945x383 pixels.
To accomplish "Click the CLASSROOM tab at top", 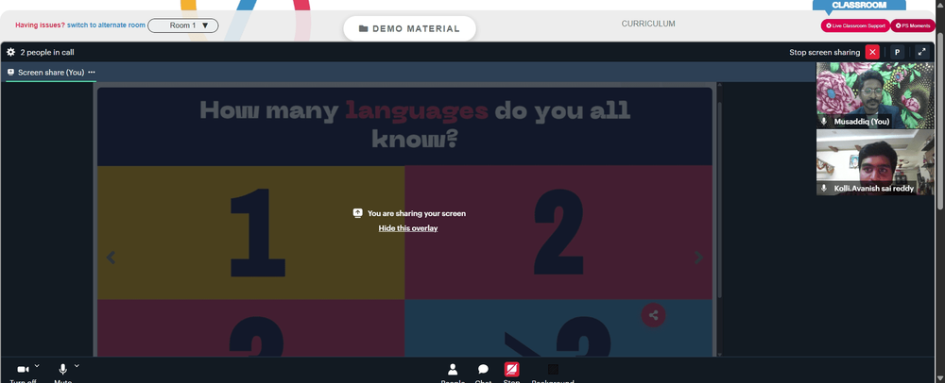I will (859, 5).
